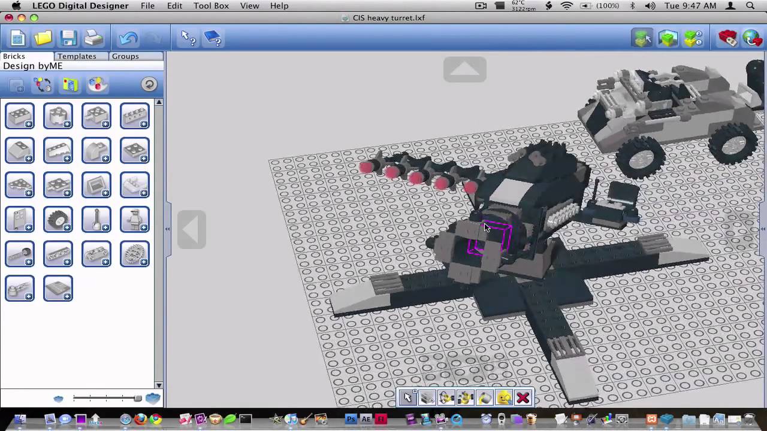Viewport: 767px width, 431px height.
Task: Filter bricks by boxes icon
Action: [x=70, y=84]
